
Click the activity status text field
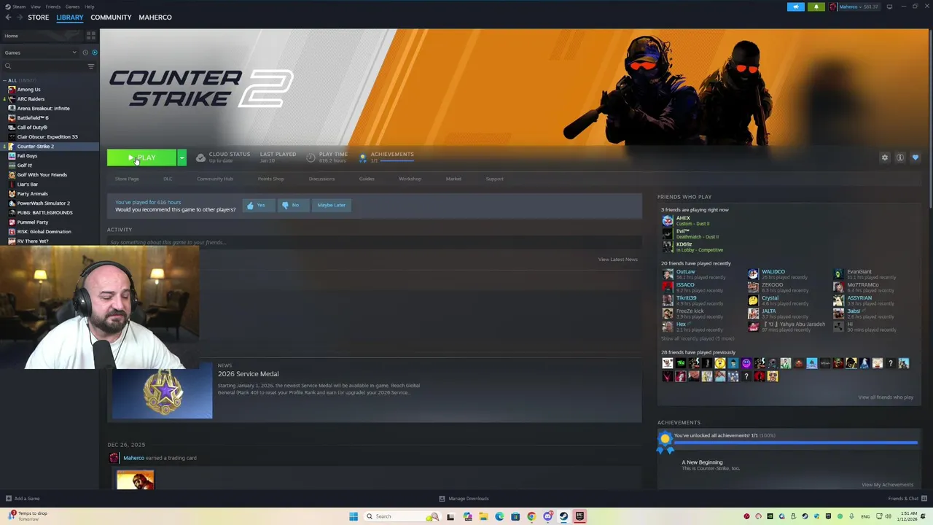tap(374, 242)
